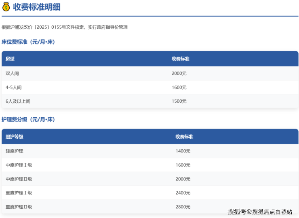Select the 中度护理Ⅰ级 row label
This screenshot has width=299, height=218.
(x=19, y=165)
